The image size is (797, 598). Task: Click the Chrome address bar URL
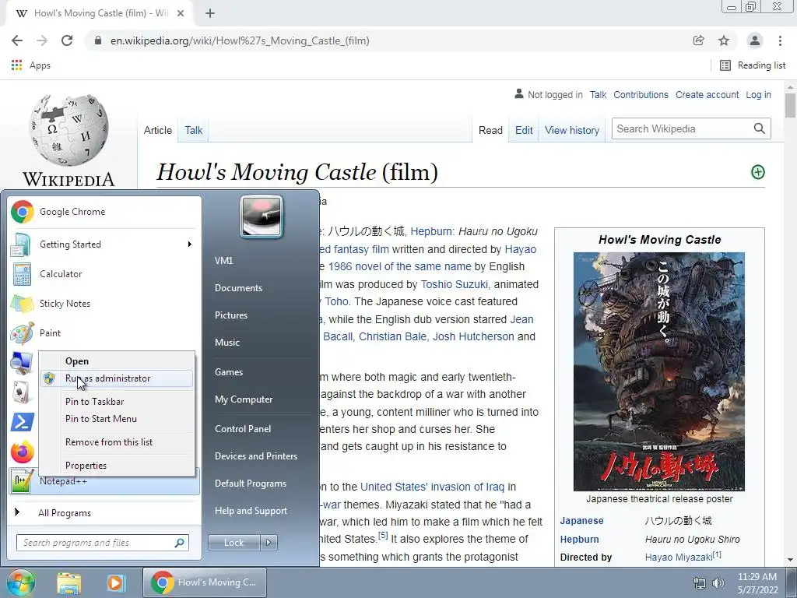coord(240,40)
